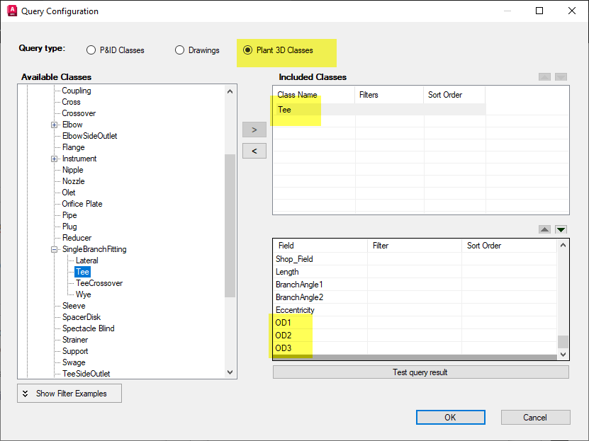Collapse the SingleBranchFitting node
The height and width of the screenshot is (441, 589).
(x=54, y=249)
